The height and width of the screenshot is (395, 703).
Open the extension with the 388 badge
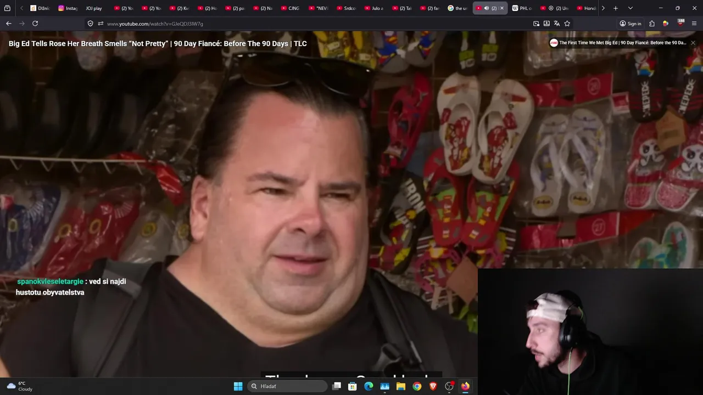click(680, 24)
